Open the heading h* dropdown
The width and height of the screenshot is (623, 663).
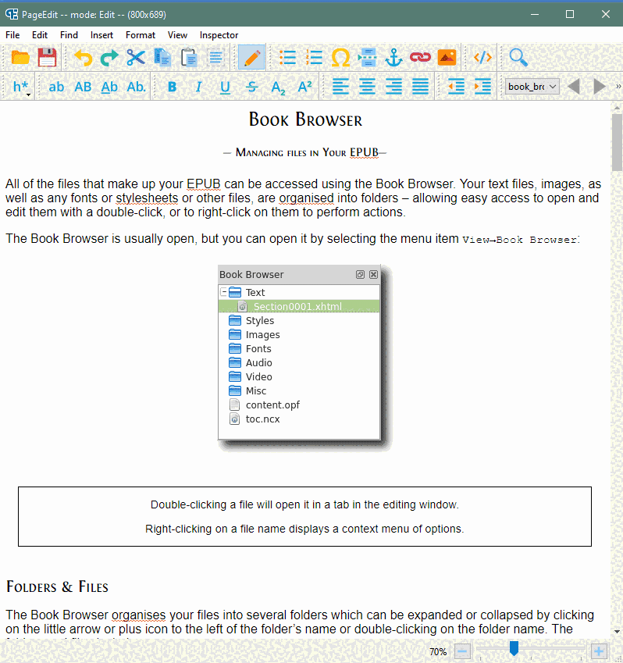[x=21, y=87]
